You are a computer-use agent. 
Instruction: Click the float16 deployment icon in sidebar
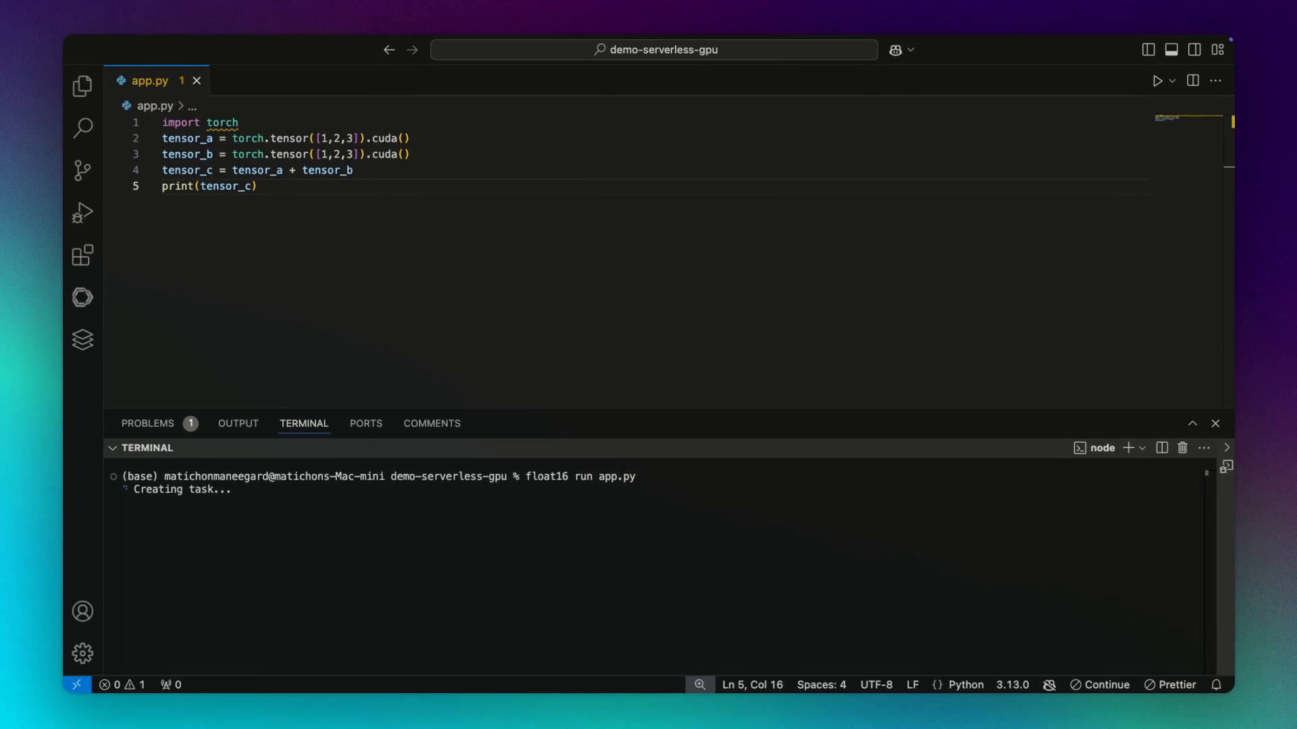pyautogui.click(x=82, y=339)
